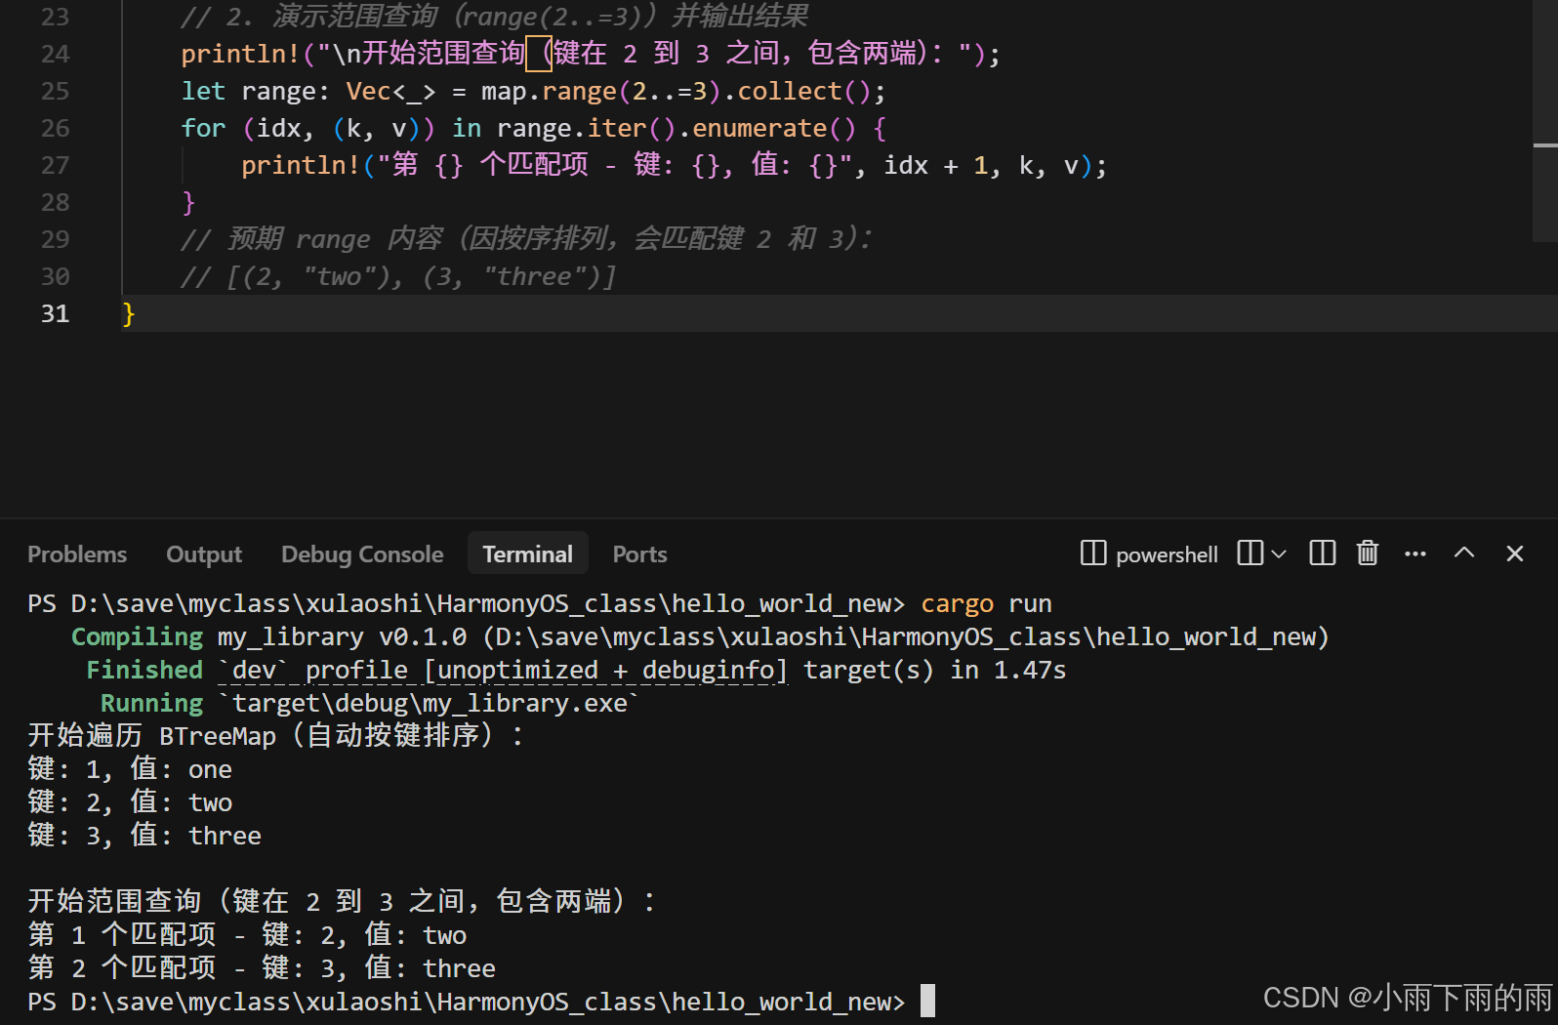Switch to the Output tab
Image resolution: width=1558 pixels, height=1025 pixels.
[204, 554]
